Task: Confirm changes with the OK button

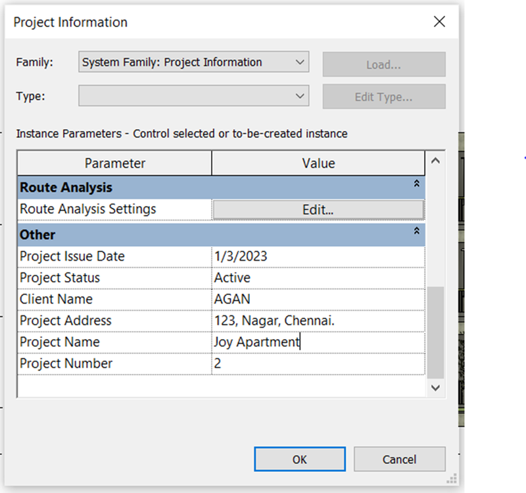Action: click(300, 459)
